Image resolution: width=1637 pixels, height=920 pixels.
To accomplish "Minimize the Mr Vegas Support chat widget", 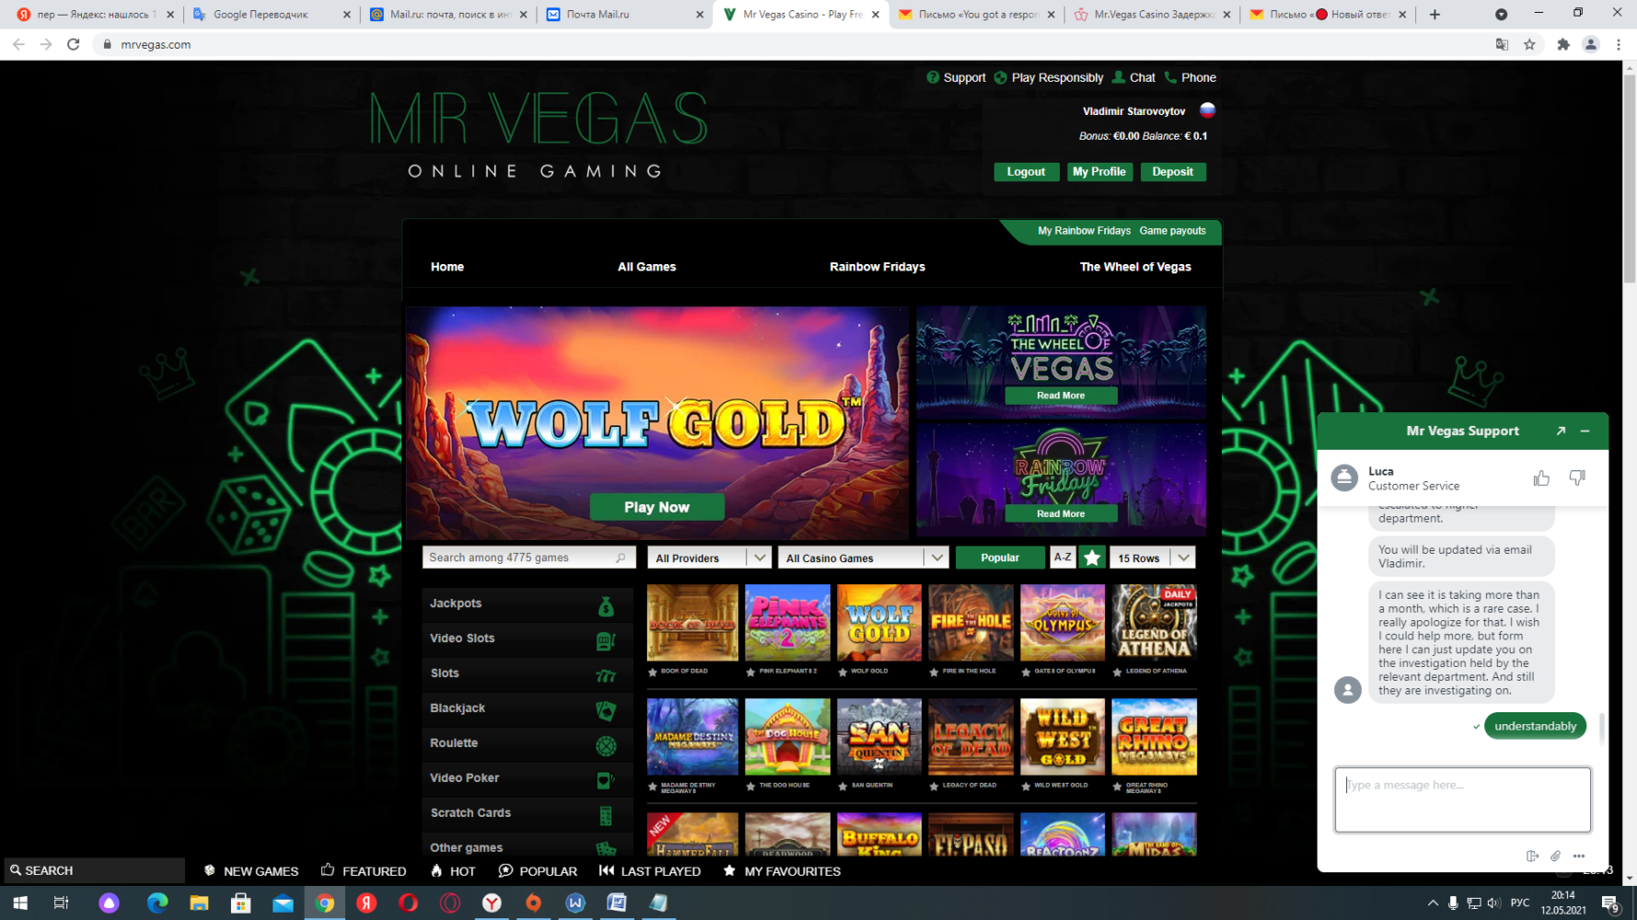I will 1585,431.
